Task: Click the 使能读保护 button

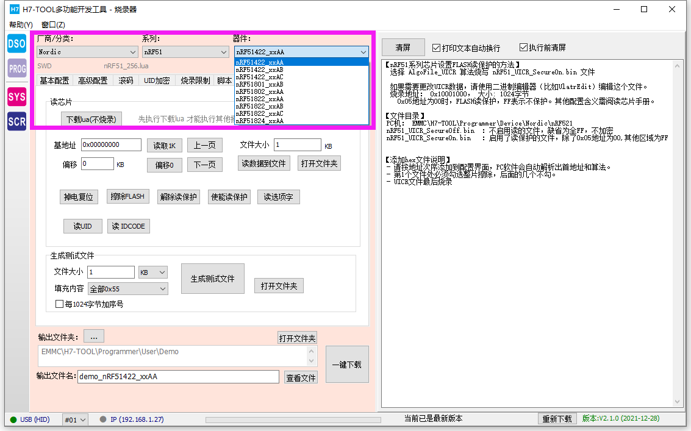Action: tap(229, 197)
